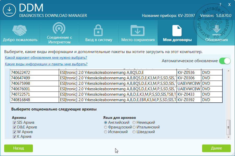Screen dimensions: 235x156
Task: Select Немецкий archive language
Action: pyautogui.click(x=134, y=122)
